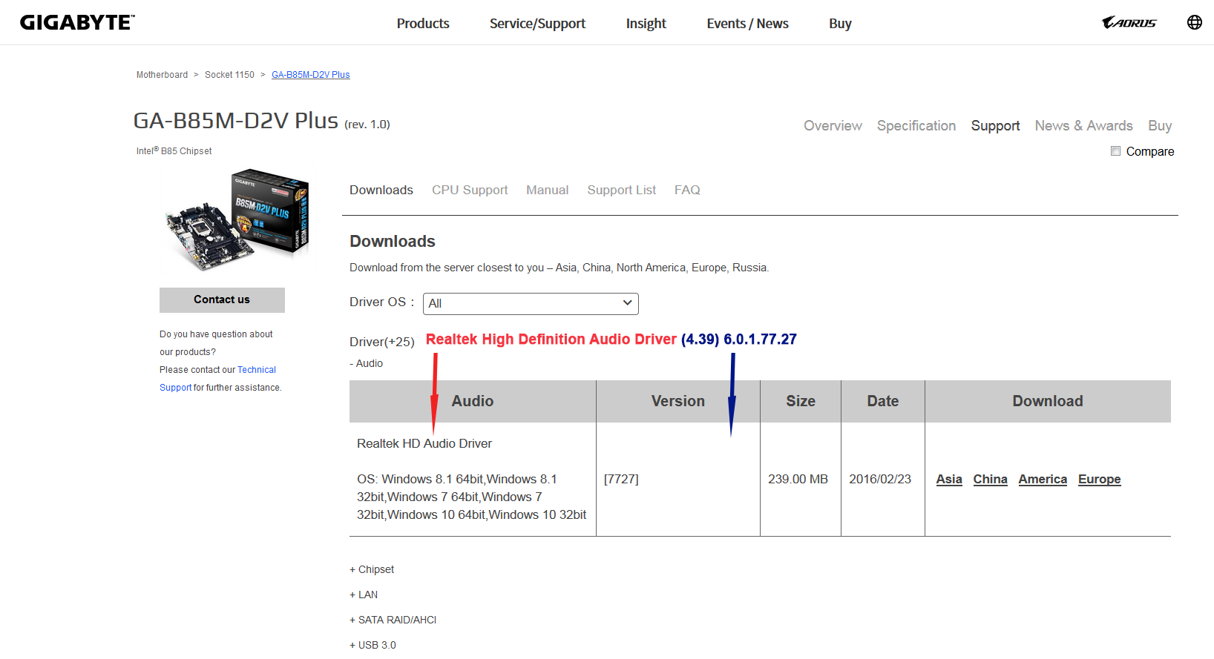
Task: Click the Intel B85 Chipset text
Action: [174, 150]
